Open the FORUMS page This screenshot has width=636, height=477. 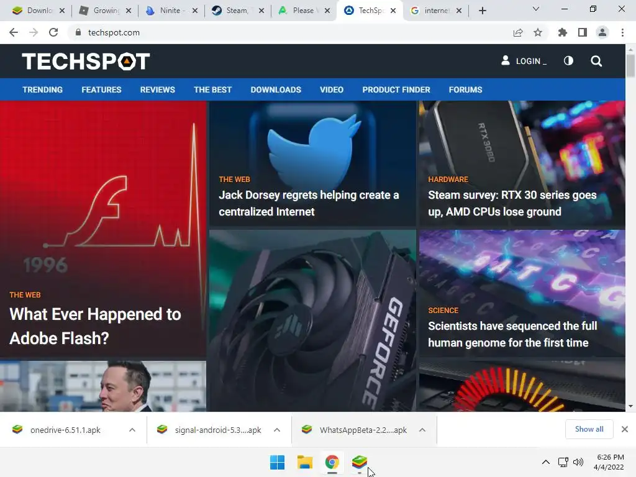(x=465, y=89)
